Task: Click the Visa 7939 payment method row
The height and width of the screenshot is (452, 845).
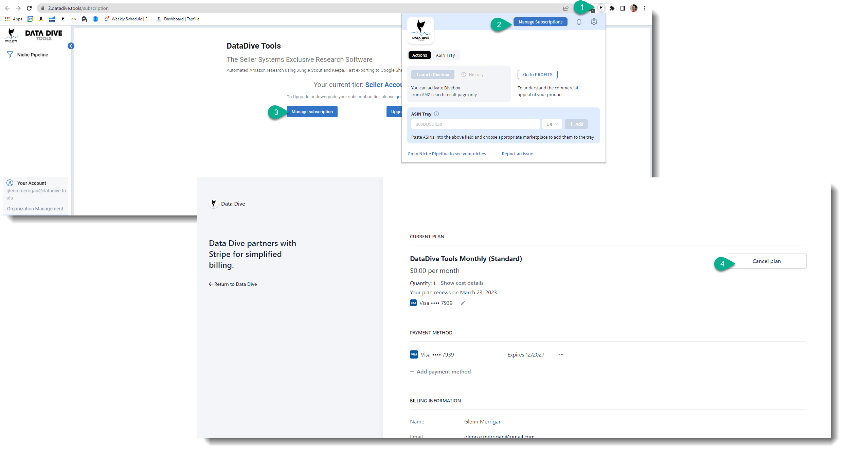Action: 487,354
